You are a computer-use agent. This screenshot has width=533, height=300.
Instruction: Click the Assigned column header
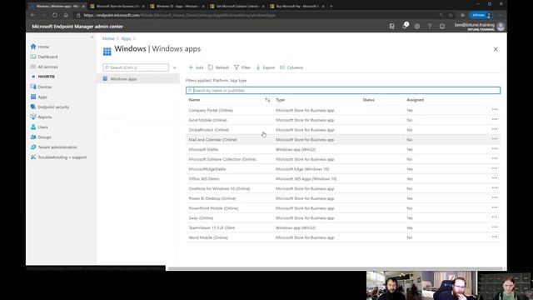pos(415,100)
